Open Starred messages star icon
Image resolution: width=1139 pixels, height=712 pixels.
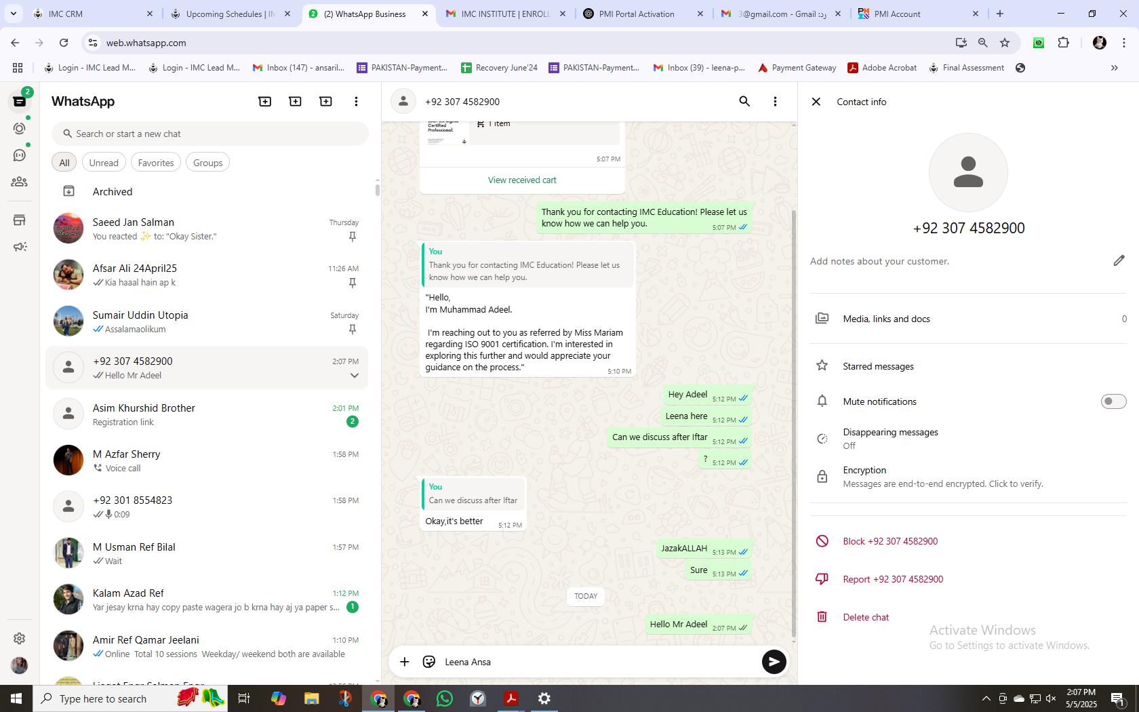[822, 366]
